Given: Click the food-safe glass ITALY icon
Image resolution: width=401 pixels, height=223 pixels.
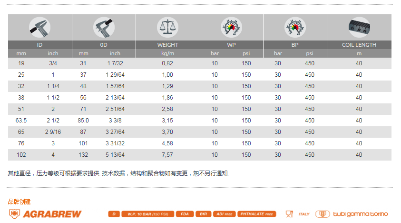Looking at the screenshot, I should [297, 214].
